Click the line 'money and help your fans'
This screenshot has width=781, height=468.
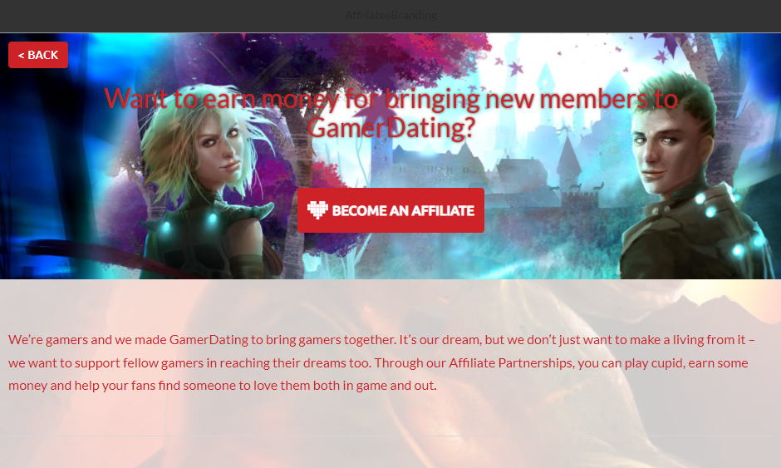click(x=222, y=386)
